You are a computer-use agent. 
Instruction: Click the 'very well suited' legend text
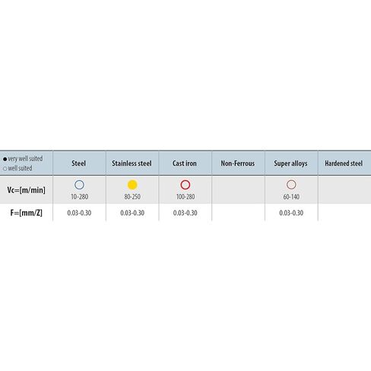click(25, 159)
